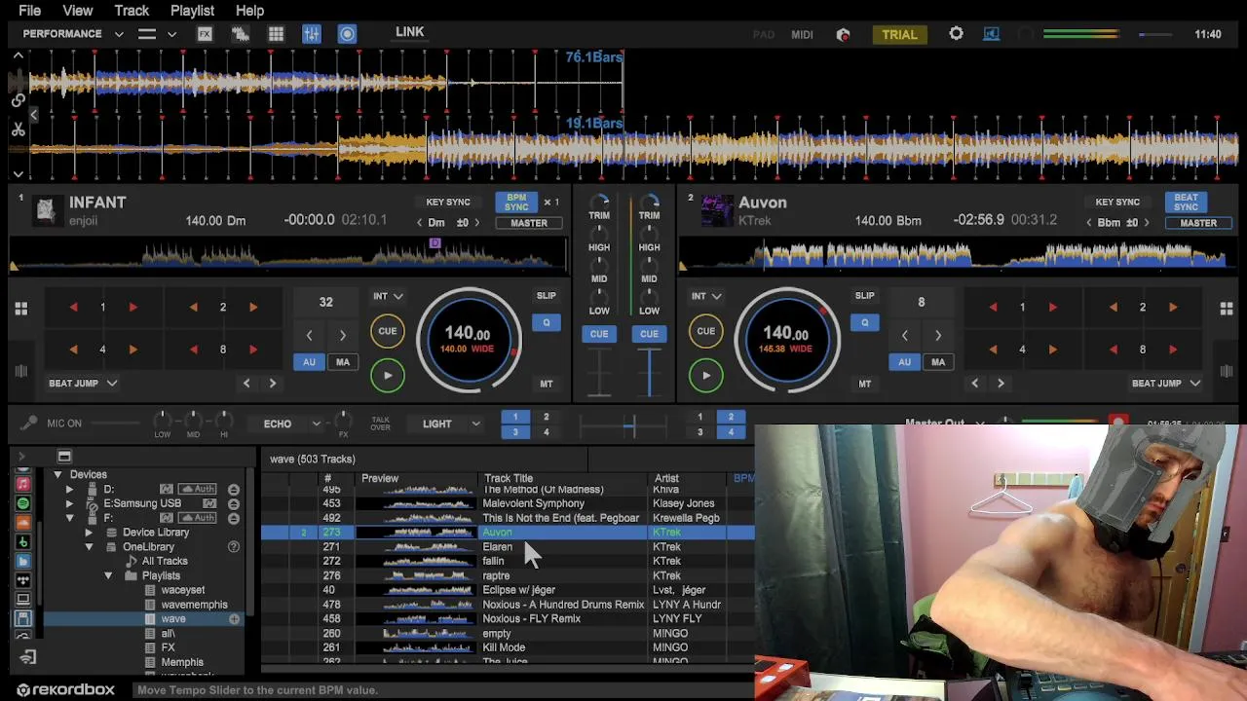Click the TRIAL button
Viewport: 1247px width, 701px height.
(x=899, y=35)
